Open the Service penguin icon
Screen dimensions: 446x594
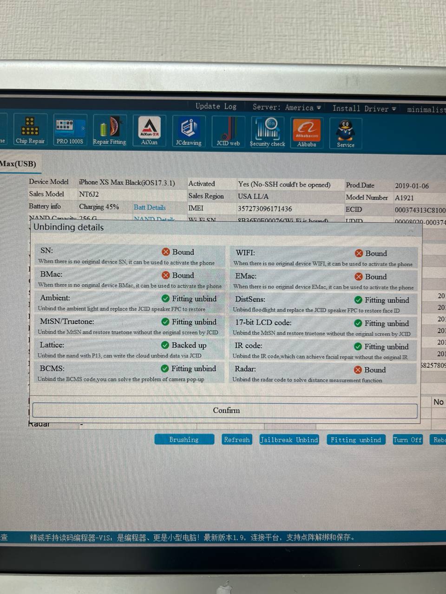tap(346, 134)
